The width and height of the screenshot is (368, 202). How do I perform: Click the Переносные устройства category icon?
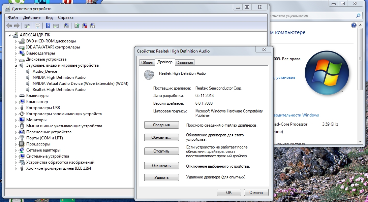pos(22,132)
